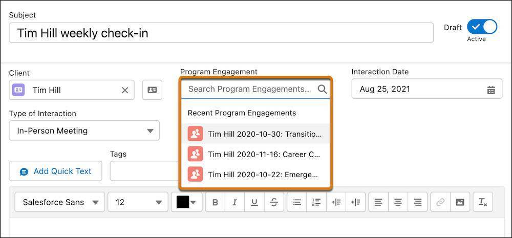This screenshot has height=238, width=512.
Task: Apply strikethrough formatting
Action: (x=273, y=202)
